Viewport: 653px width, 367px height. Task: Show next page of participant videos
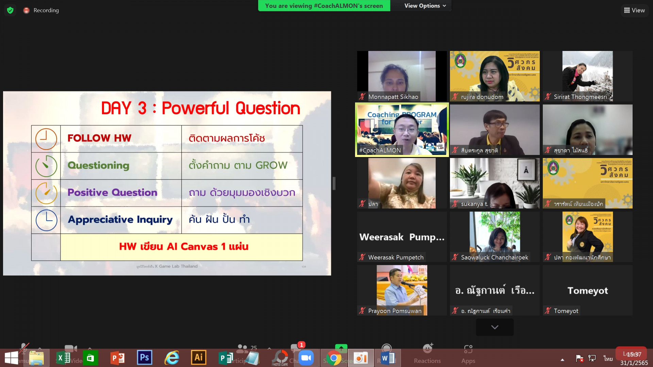point(495,327)
